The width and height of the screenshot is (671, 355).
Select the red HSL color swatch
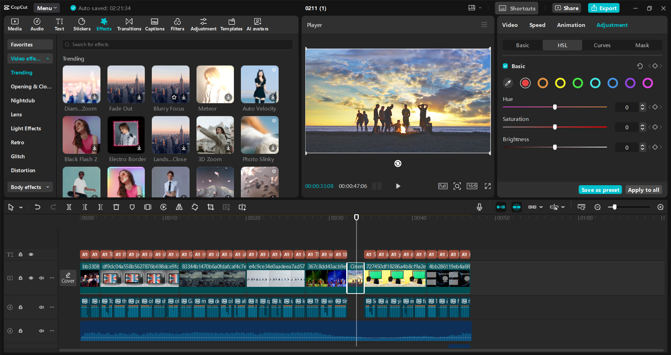click(525, 83)
